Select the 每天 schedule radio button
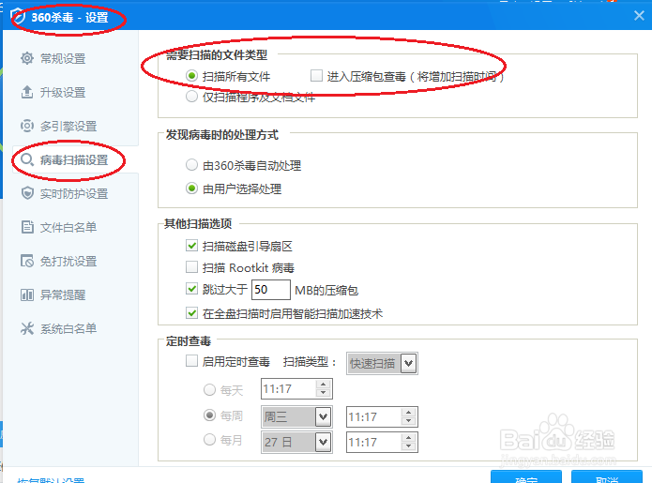 pyautogui.click(x=209, y=390)
